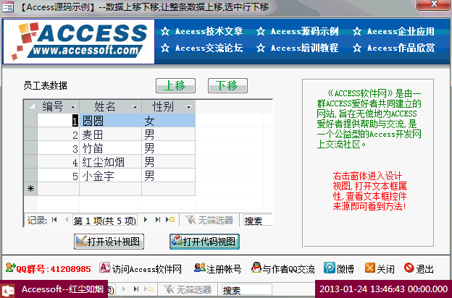
Task: Click the name cell 红尘如烟 in table
Action: pyautogui.click(x=110, y=162)
